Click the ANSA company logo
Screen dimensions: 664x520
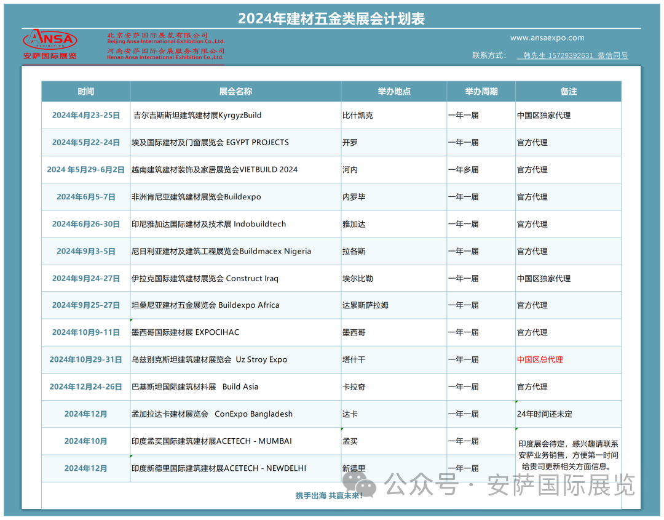[50, 44]
